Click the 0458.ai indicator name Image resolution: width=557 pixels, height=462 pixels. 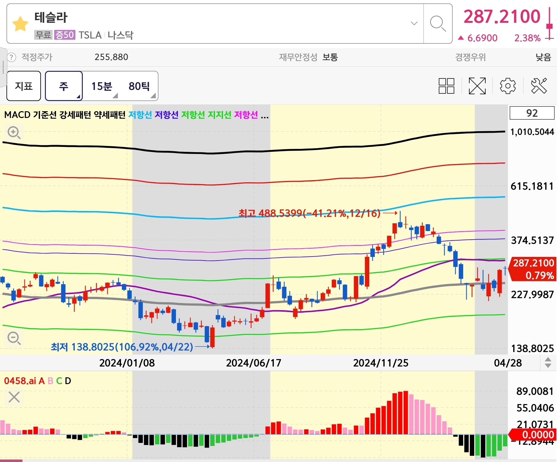pyautogui.click(x=20, y=381)
